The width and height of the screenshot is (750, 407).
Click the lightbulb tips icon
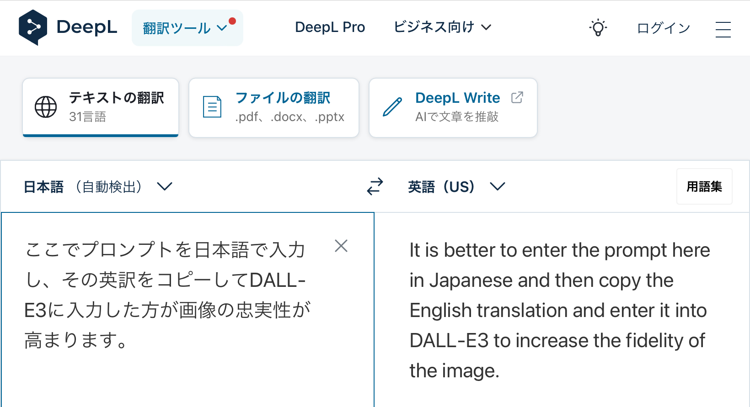[x=598, y=28]
